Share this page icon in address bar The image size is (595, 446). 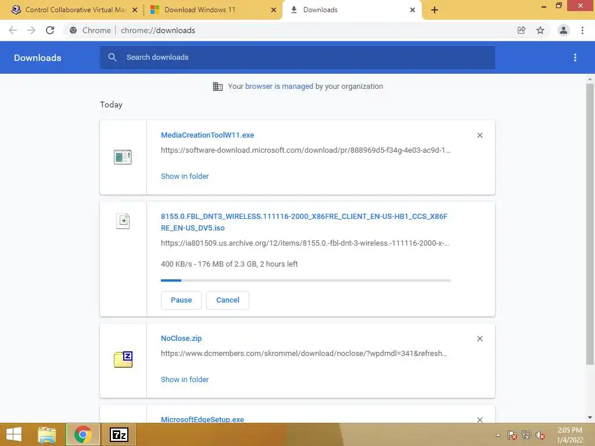pos(521,30)
